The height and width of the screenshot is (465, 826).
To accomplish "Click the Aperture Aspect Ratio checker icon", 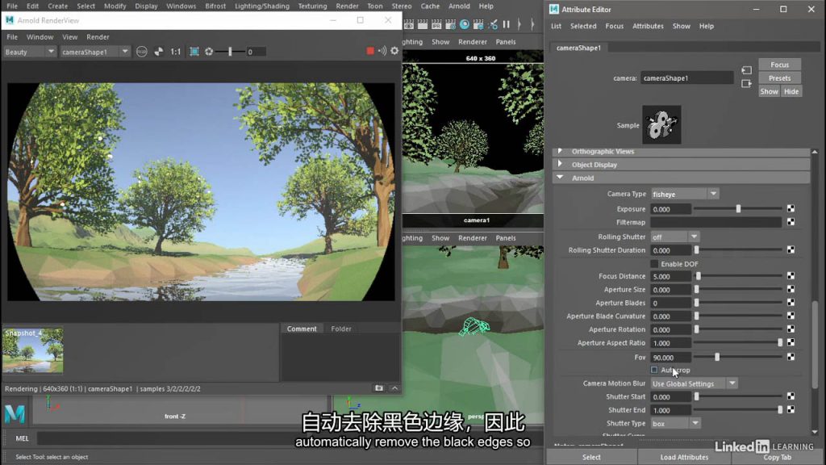I will click(x=791, y=342).
